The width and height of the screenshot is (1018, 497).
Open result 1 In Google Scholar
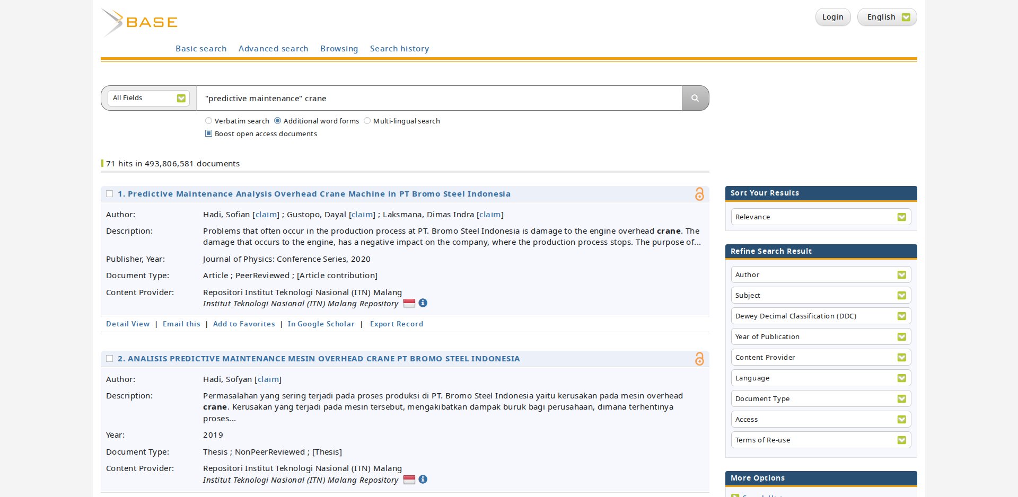pos(321,324)
